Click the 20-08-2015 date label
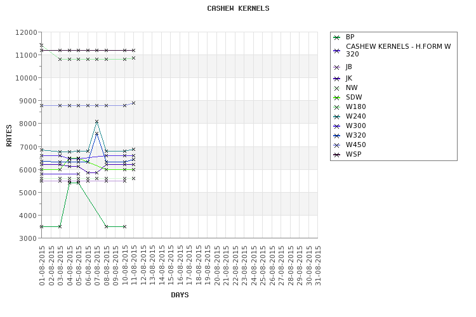The height and width of the screenshot is (317, 476). [217, 266]
